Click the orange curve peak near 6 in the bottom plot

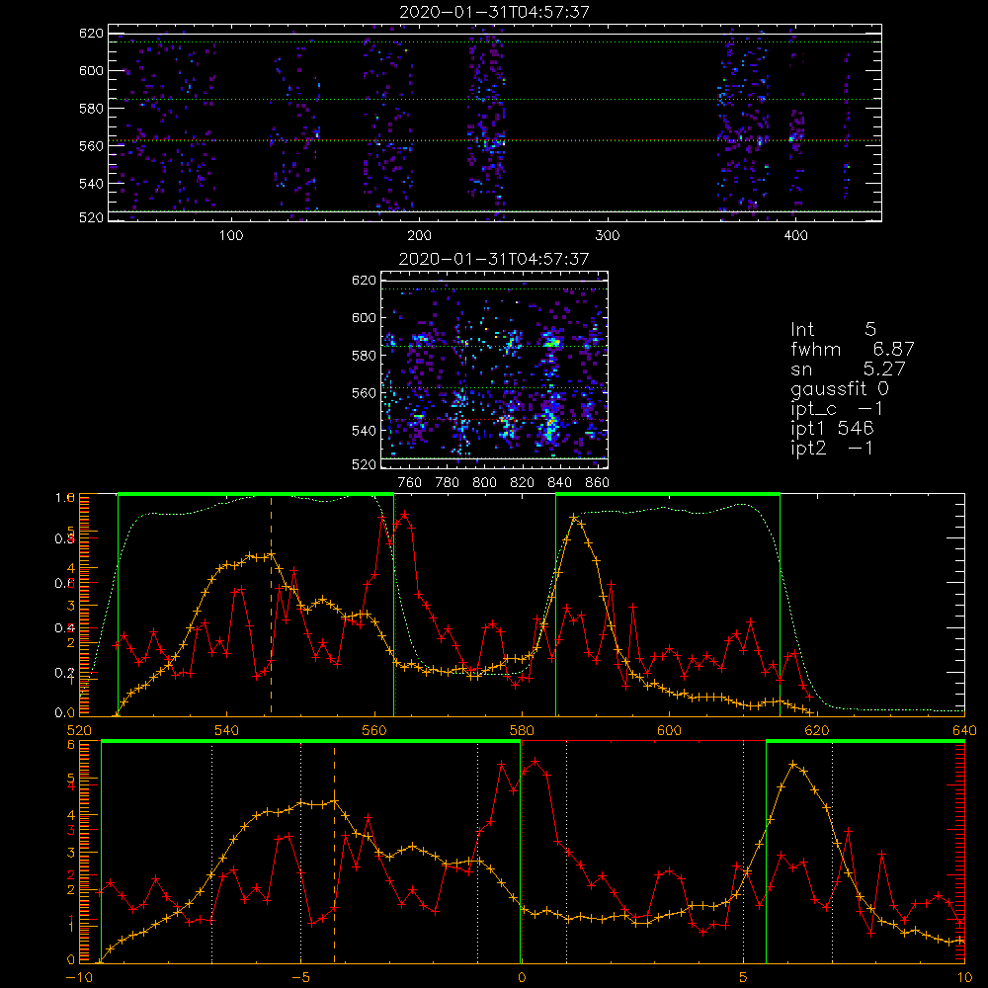click(793, 765)
